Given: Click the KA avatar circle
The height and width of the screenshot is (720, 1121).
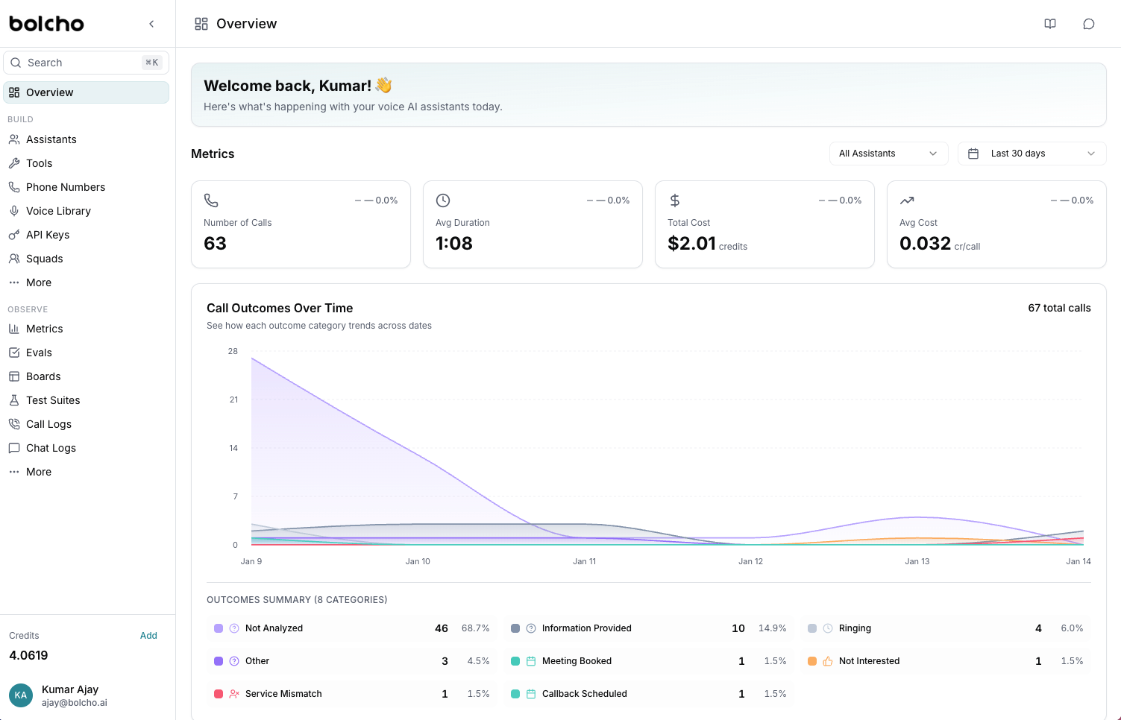Looking at the screenshot, I should [x=21, y=695].
